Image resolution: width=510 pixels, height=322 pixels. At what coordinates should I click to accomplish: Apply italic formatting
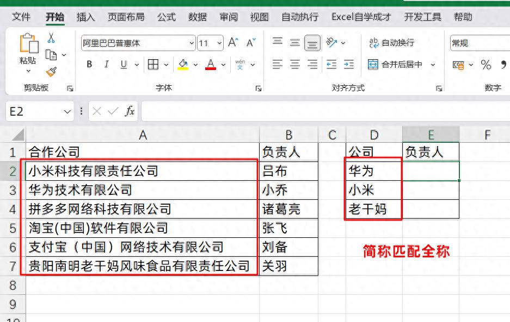point(106,64)
